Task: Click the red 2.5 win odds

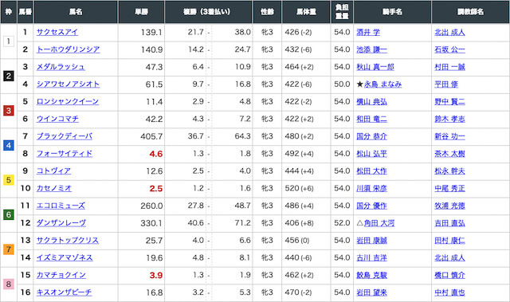Action: pyautogui.click(x=156, y=189)
